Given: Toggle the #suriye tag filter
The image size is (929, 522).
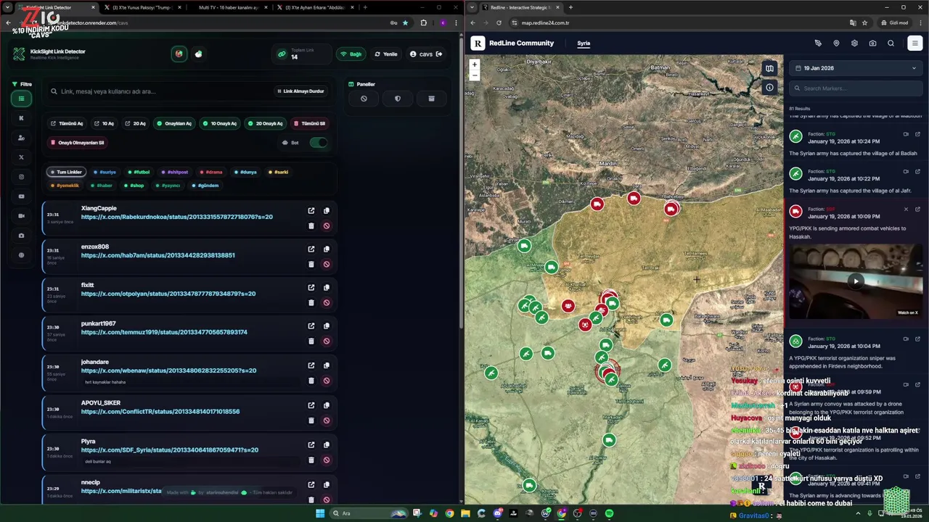Looking at the screenshot, I should [x=105, y=173].
